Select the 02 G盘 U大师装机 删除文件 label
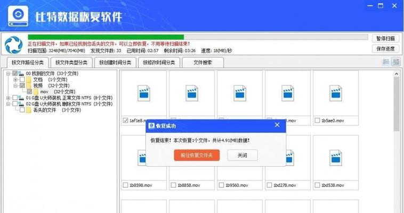 tap(69, 104)
